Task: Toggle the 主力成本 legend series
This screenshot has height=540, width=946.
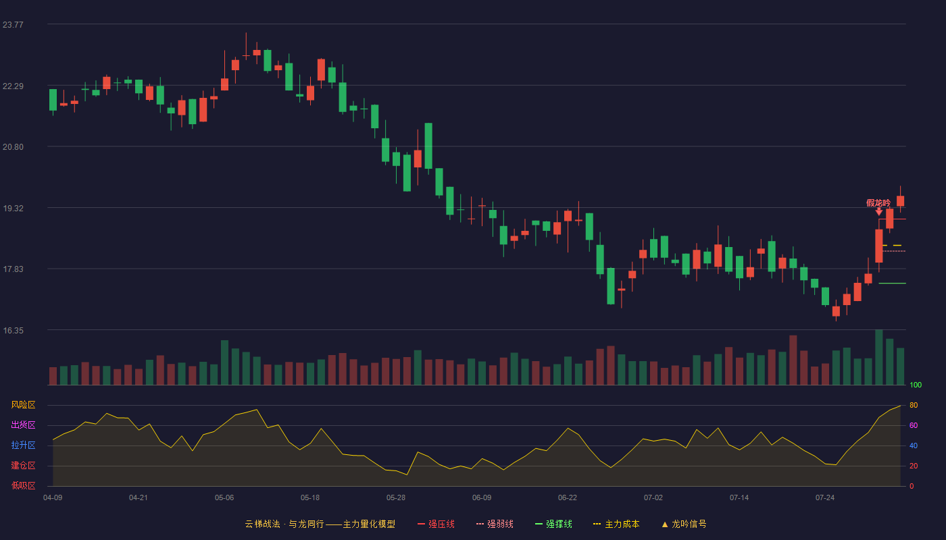Action: pyautogui.click(x=616, y=524)
